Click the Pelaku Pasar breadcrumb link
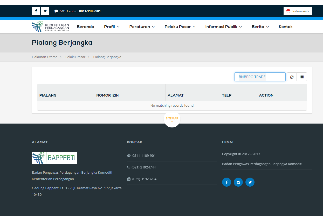Viewport: 323px width, 217px height. [x=75, y=57]
